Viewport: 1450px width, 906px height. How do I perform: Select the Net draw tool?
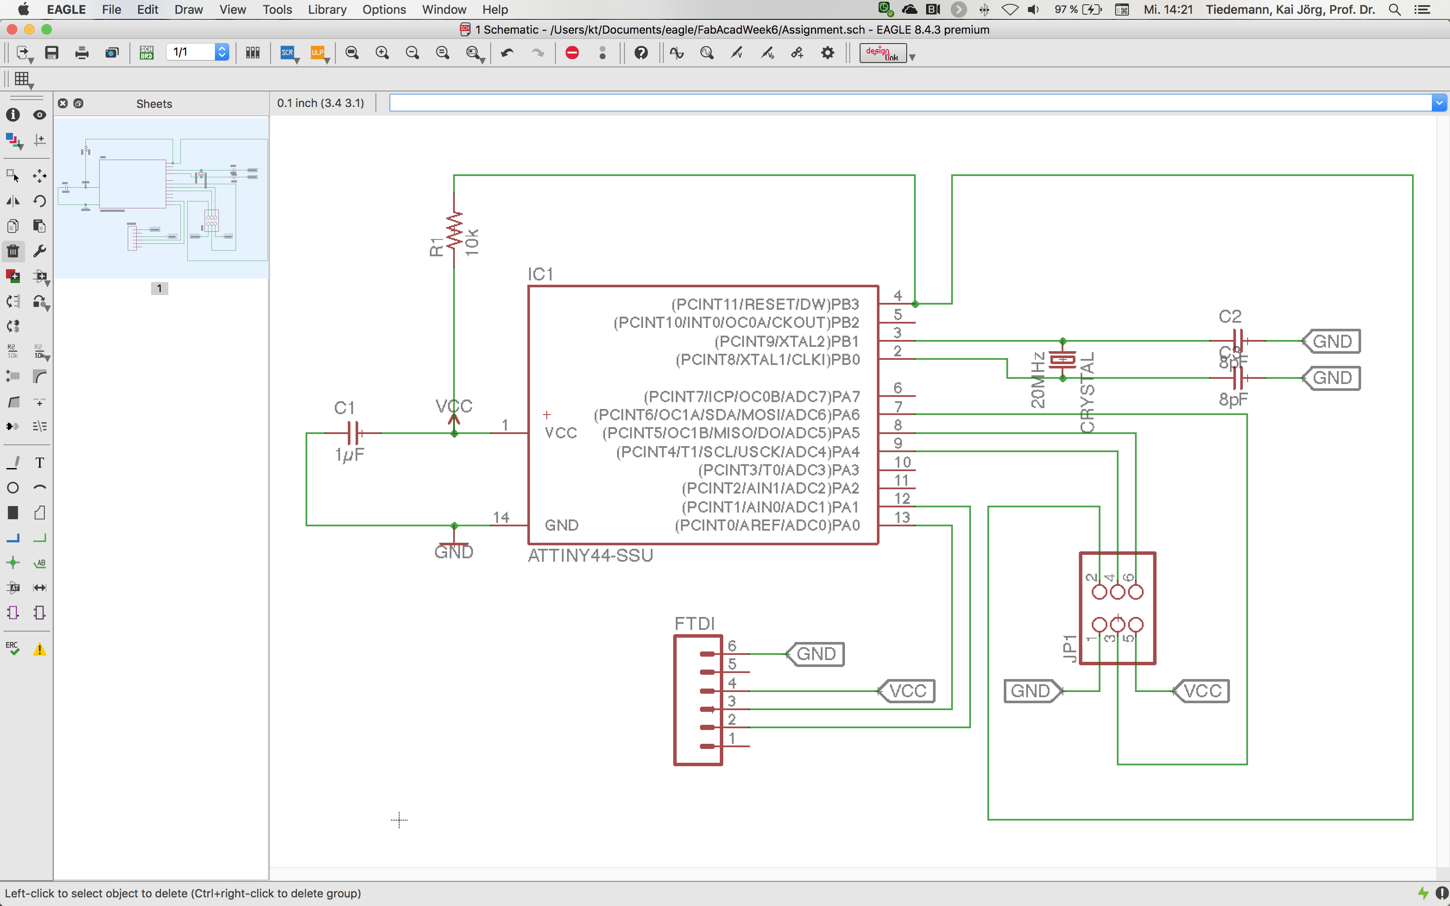tap(40, 538)
